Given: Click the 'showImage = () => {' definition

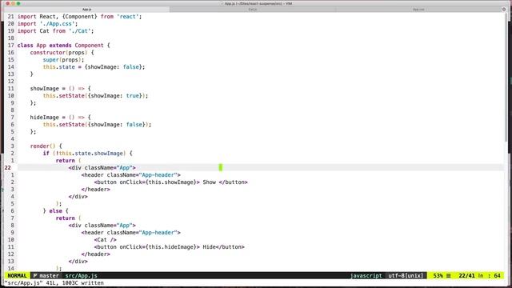Looking at the screenshot, I should (61, 88).
